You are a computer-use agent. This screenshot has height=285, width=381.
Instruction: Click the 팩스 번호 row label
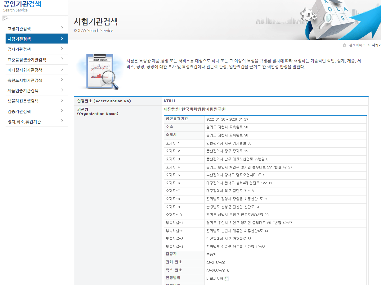click(174, 270)
